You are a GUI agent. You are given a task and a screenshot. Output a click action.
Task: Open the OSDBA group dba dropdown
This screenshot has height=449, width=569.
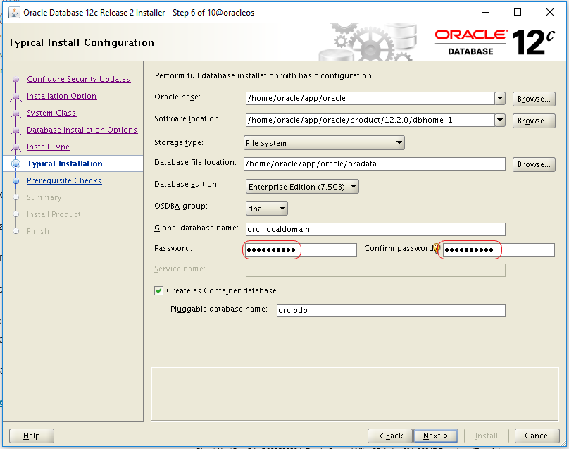(x=267, y=209)
